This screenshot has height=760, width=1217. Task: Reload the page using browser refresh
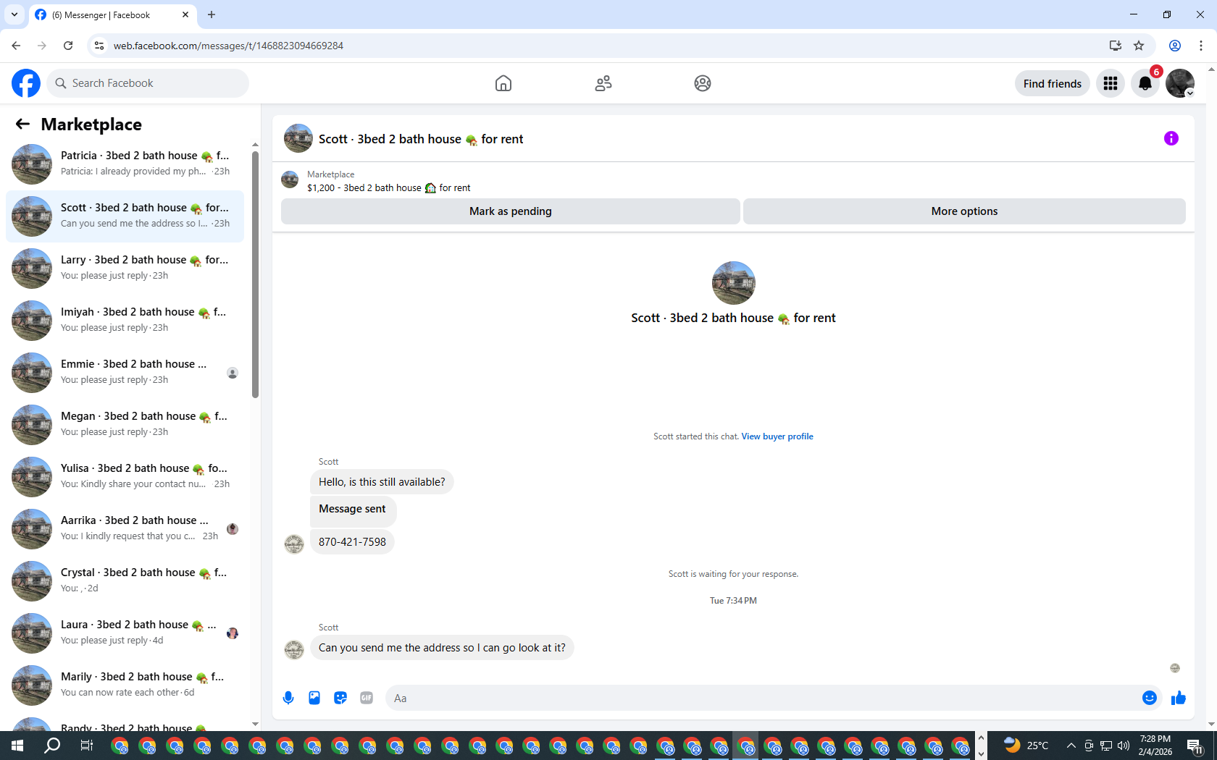(x=68, y=46)
